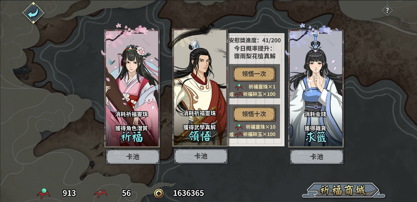Click bead icon beside 祈福靈珠×10
This screenshot has width=417, height=202.
coord(239,127)
